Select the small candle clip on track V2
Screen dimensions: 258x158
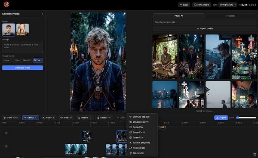pos(87,136)
